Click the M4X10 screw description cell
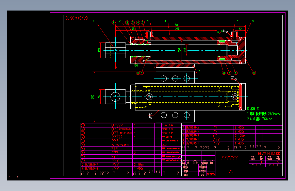 (120, 145)
